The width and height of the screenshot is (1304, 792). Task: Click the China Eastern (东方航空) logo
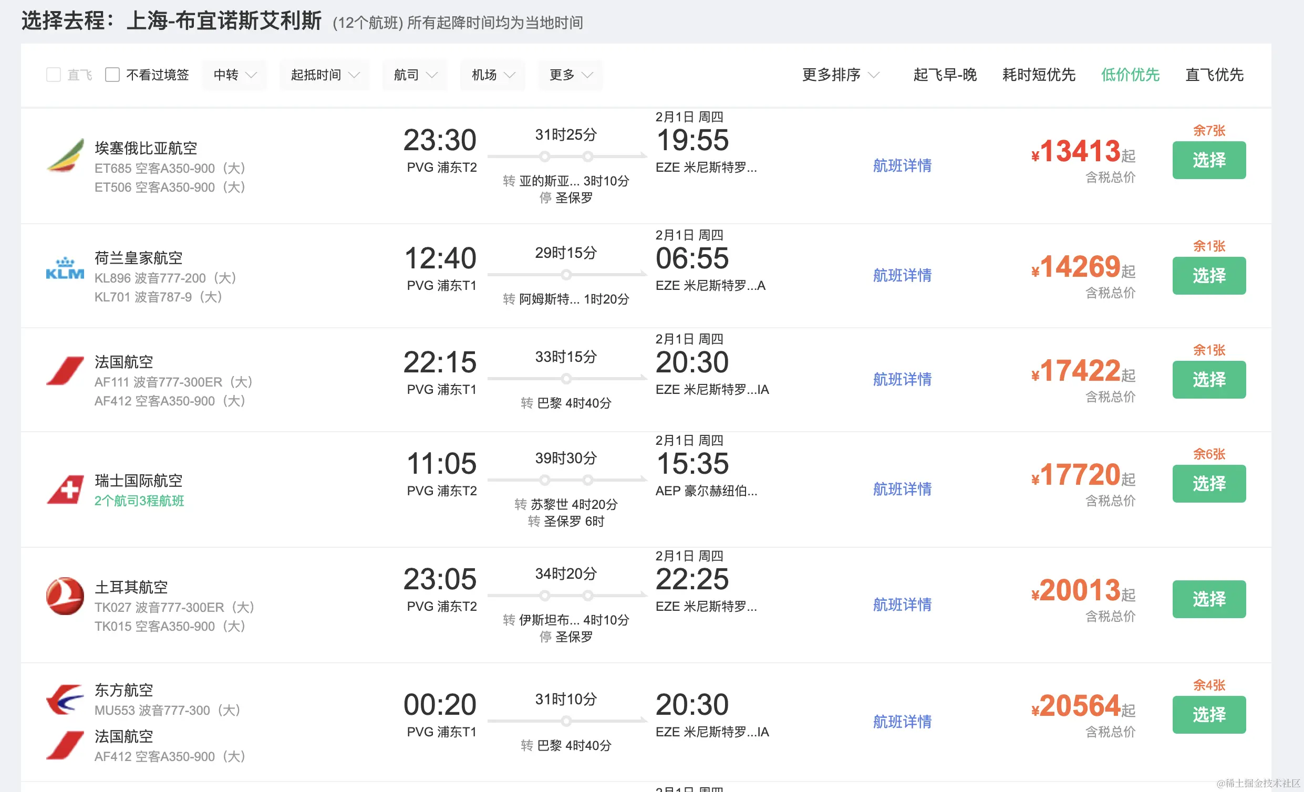(x=65, y=700)
